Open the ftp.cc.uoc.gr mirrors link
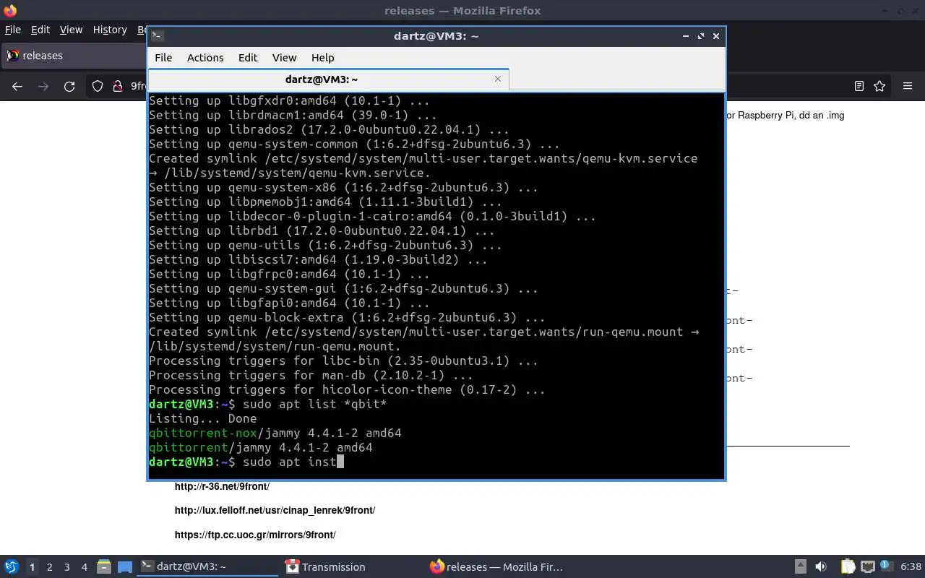This screenshot has height=578, width=925. point(255,535)
